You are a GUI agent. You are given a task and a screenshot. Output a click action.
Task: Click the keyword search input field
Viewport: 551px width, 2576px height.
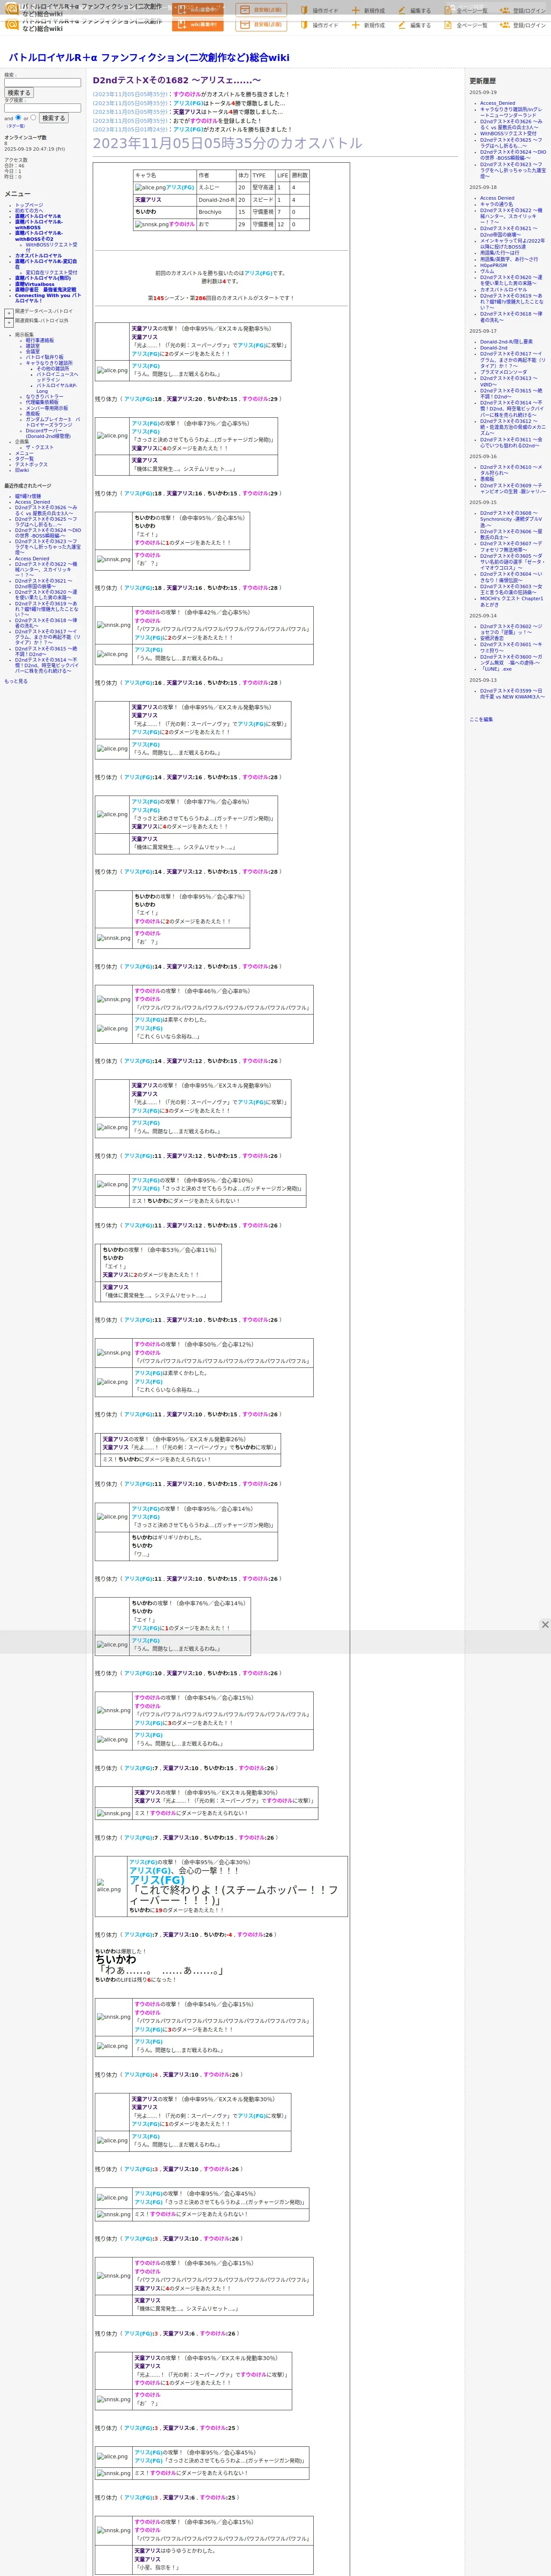pos(42,83)
